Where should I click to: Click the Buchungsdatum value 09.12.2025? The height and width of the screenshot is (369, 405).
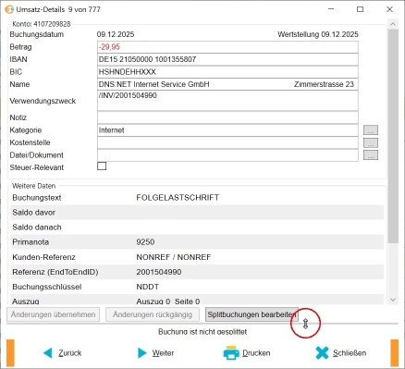tap(116, 34)
